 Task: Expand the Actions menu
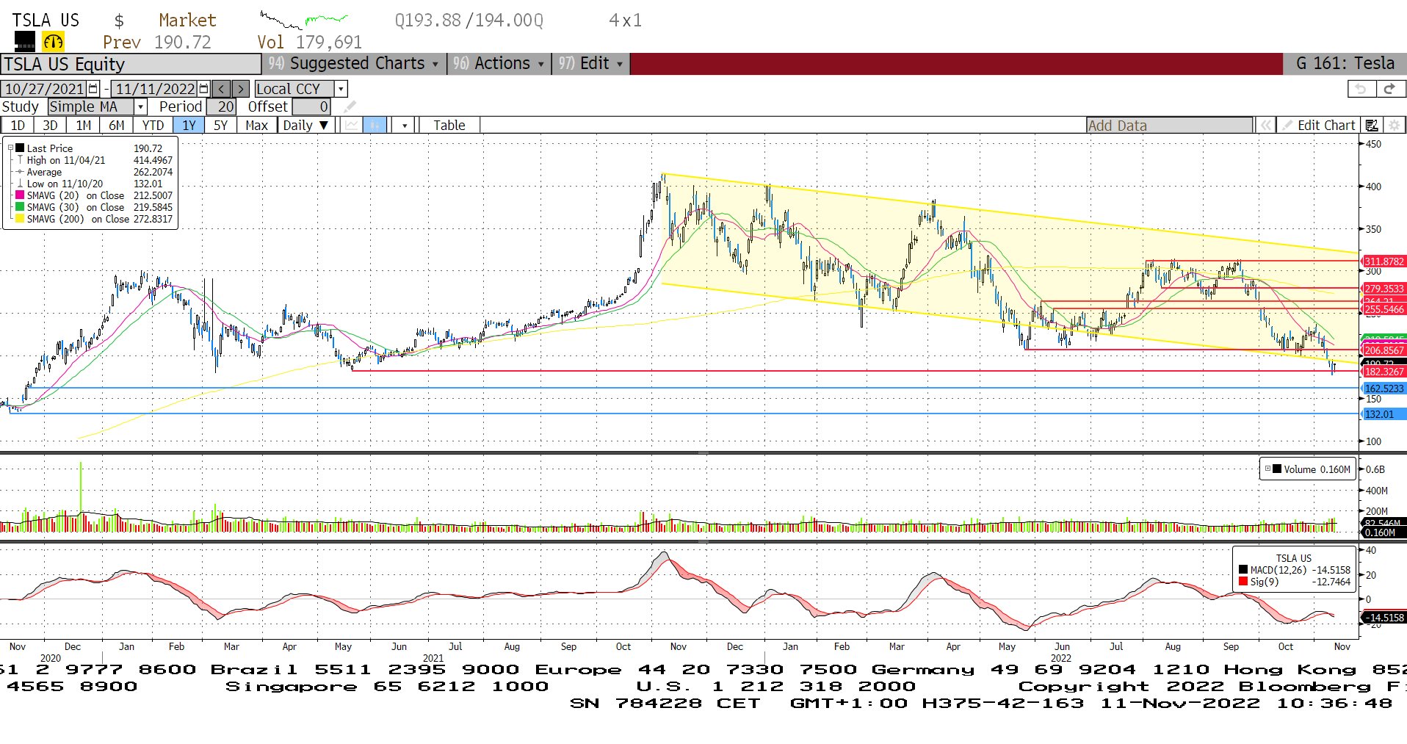coord(499,64)
